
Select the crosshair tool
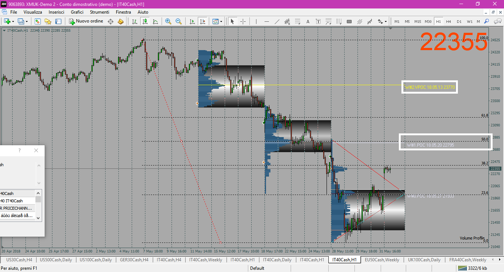(x=243, y=21)
